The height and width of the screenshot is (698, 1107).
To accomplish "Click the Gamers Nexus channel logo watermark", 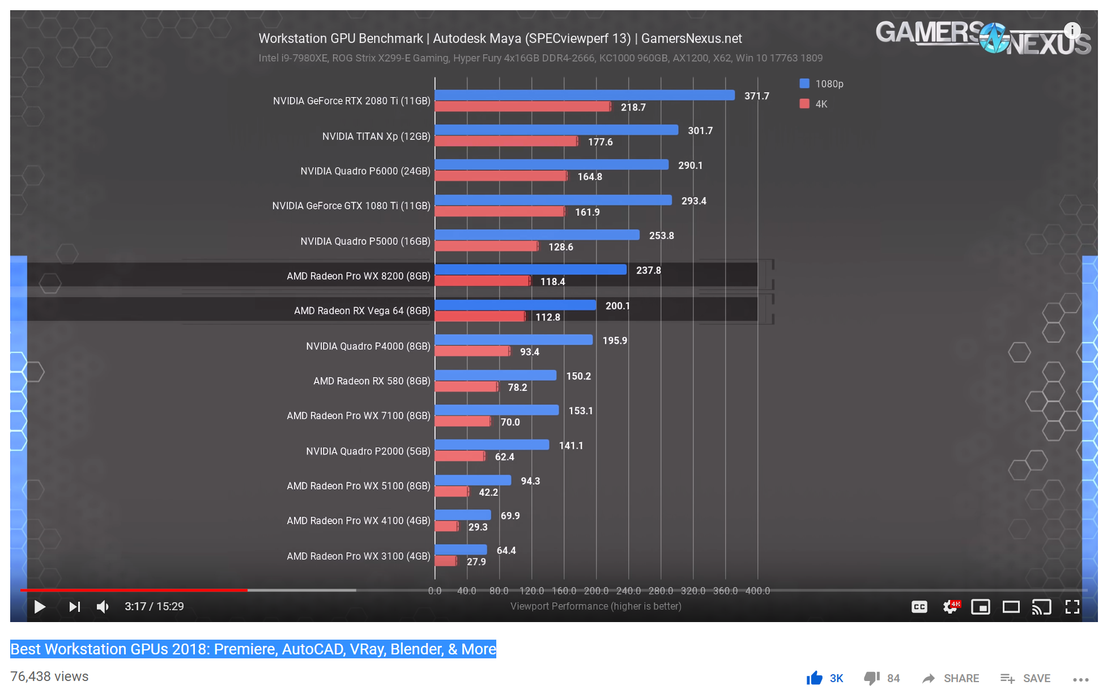I will [x=983, y=38].
